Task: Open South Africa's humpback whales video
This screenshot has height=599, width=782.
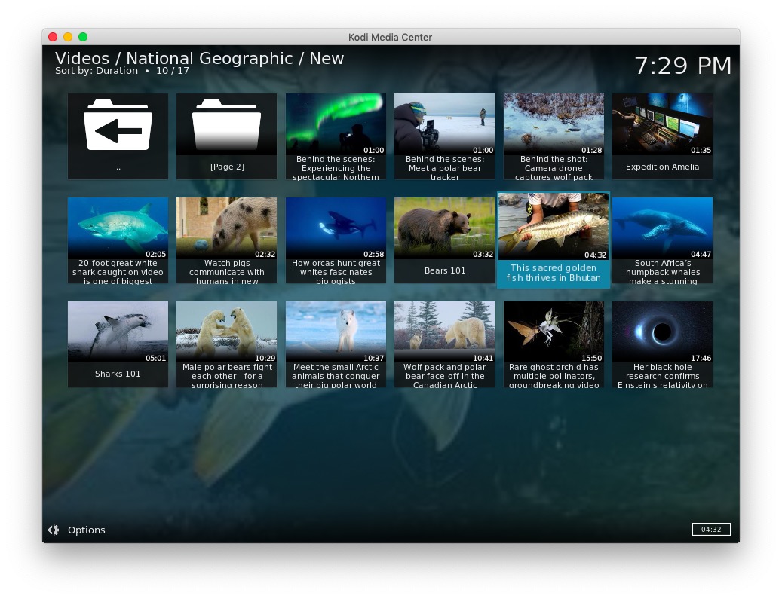Action: coord(662,229)
